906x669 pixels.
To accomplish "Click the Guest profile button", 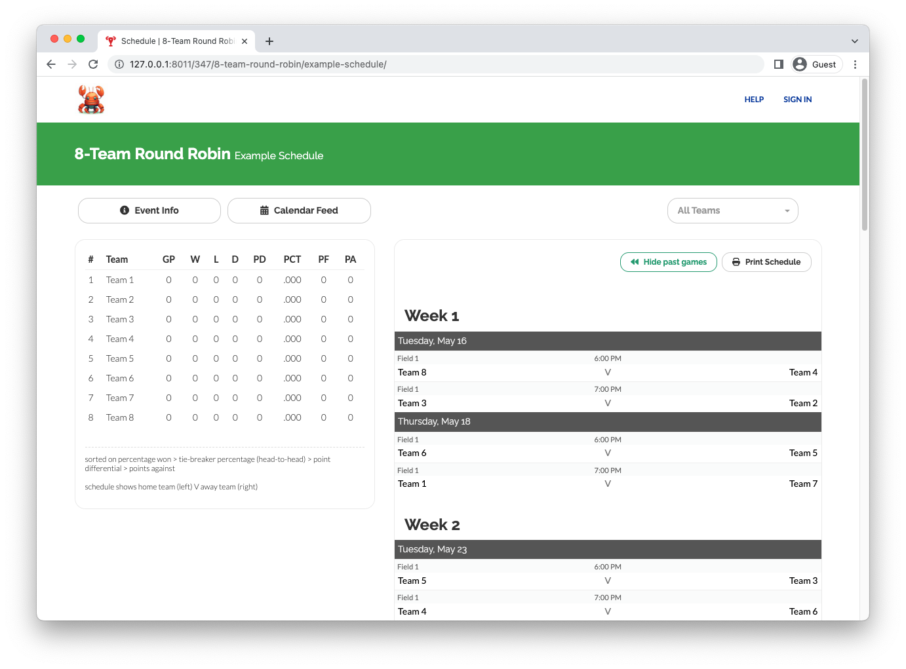I will (x=817, y=64).
